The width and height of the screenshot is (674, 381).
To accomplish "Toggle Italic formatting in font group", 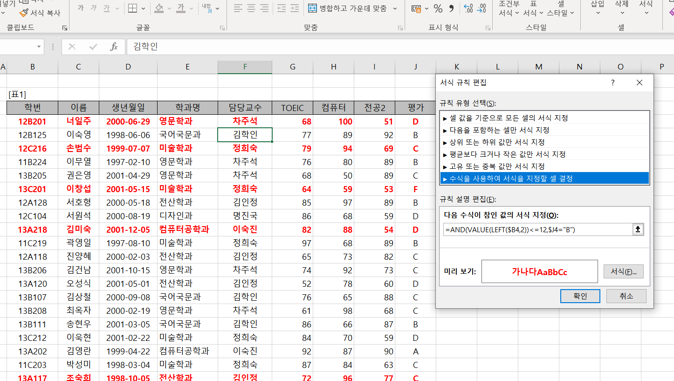I will (94, 8).
